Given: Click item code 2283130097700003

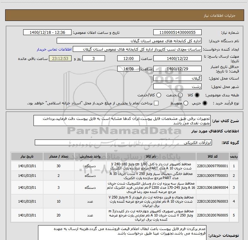Looking at the screenshot, I should [213, 176].
